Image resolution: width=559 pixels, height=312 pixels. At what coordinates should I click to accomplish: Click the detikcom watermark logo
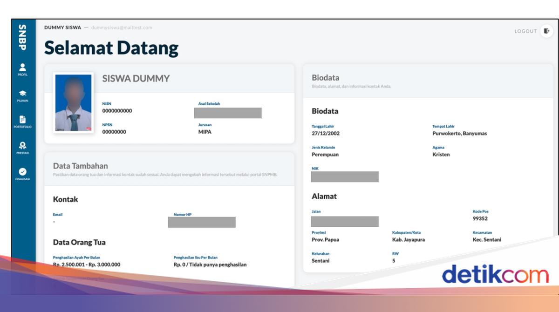point(495,275)
